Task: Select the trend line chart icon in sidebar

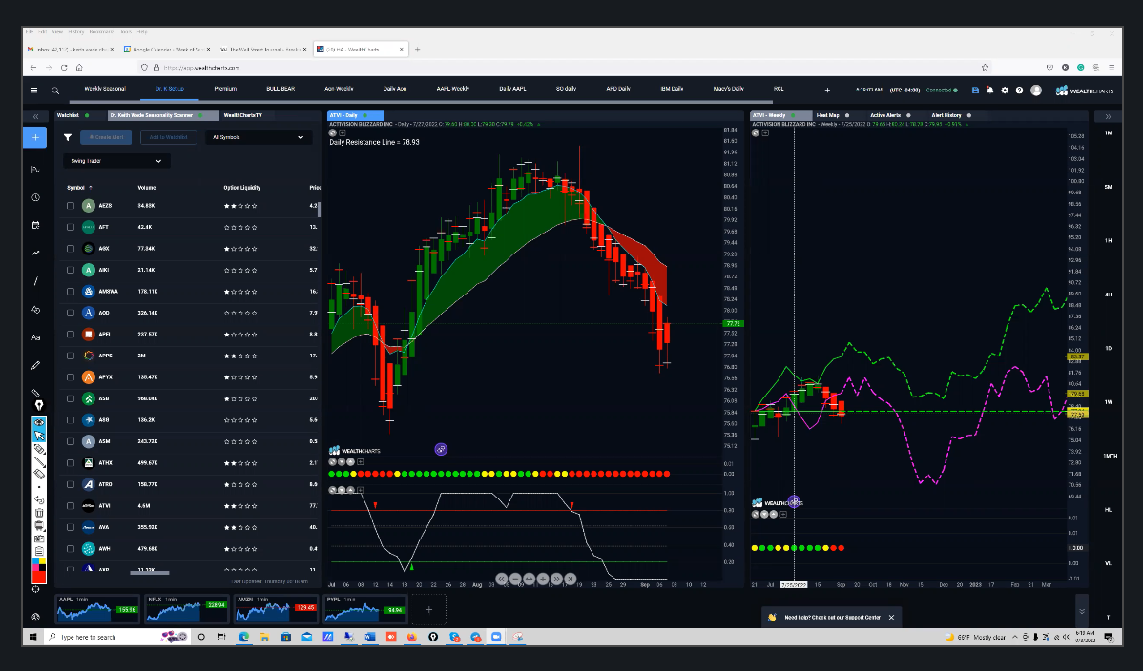Action: 35,253
